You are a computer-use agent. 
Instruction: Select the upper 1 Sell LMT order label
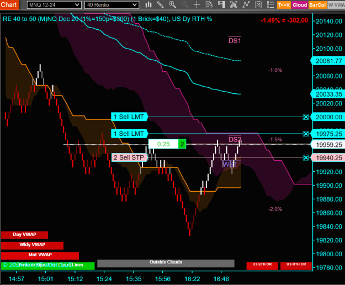[129, 117]
